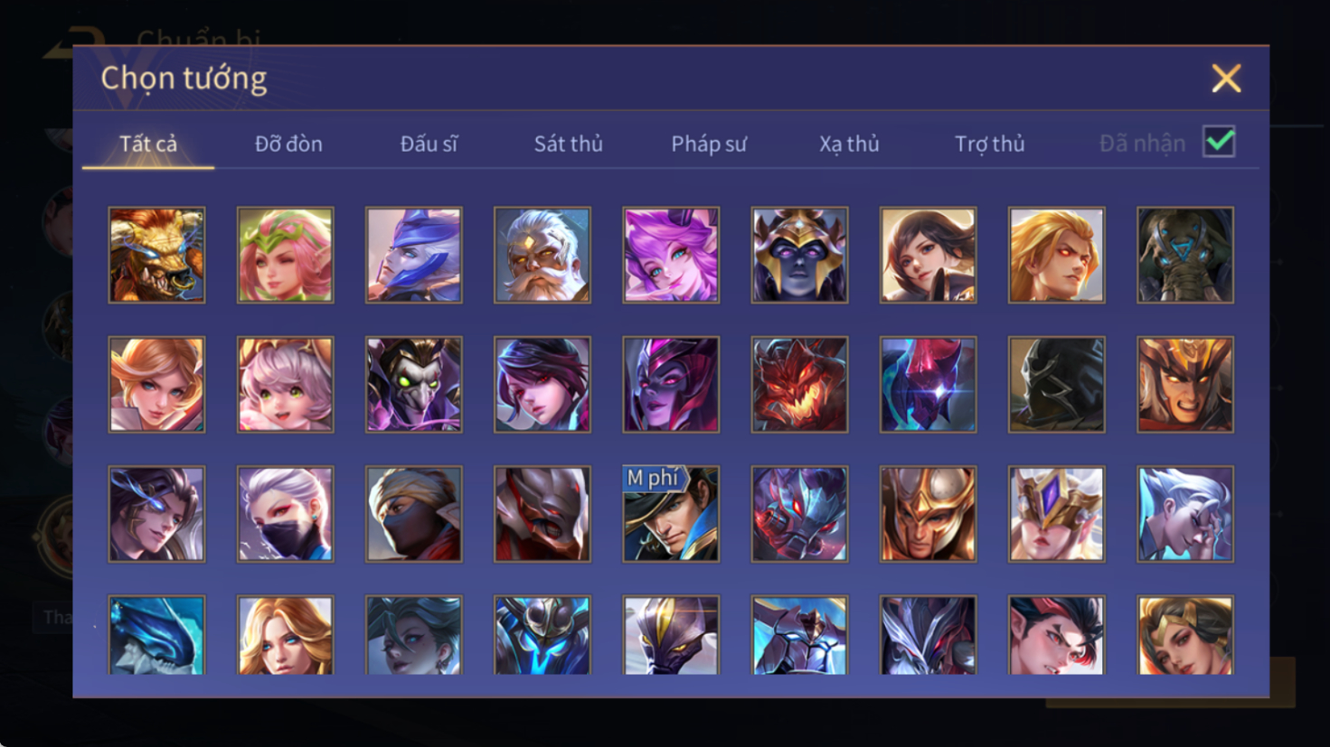Pick the white-bearded old man hero
Image resolution: width=1330 pixels, height=747 pixels.
pos(542,255)
